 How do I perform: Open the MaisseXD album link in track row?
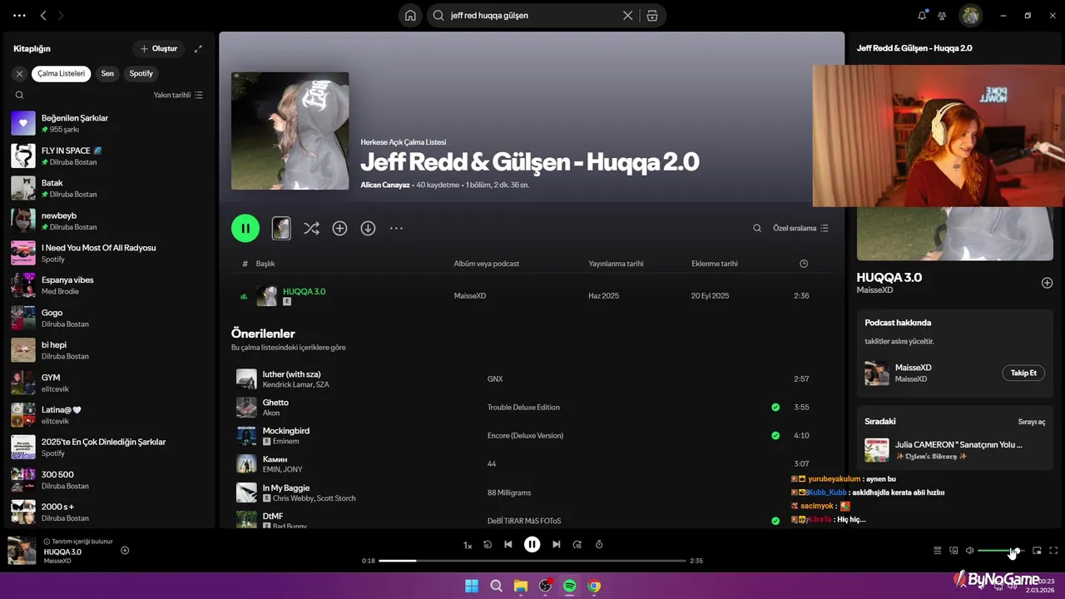pos(470,296)
